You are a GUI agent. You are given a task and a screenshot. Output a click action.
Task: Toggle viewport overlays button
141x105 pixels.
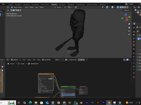point(113,7)
